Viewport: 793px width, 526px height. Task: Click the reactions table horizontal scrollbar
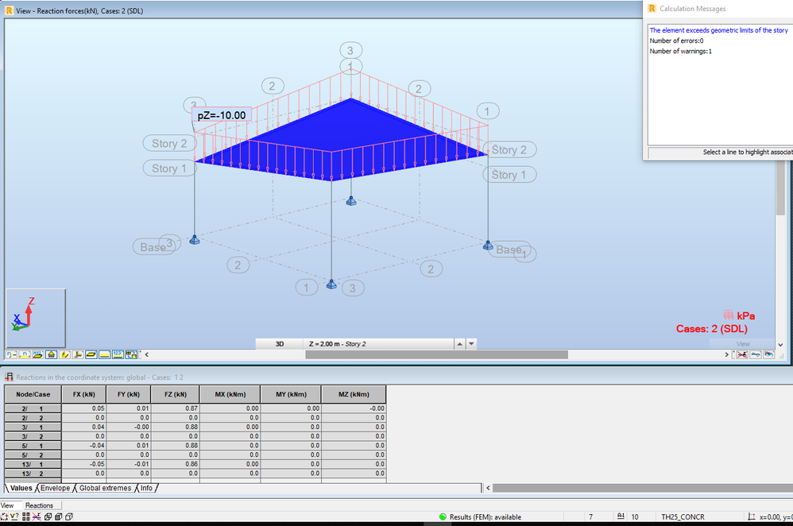[642, 488]
